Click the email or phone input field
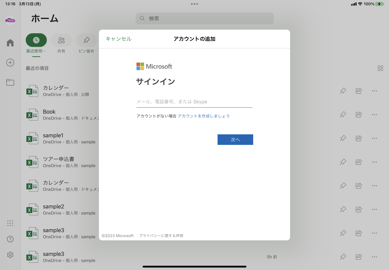 click(194, 102)
